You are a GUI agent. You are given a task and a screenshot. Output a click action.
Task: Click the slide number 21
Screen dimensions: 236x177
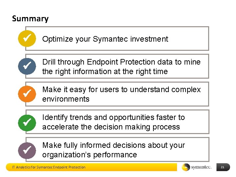click(222, 167)
